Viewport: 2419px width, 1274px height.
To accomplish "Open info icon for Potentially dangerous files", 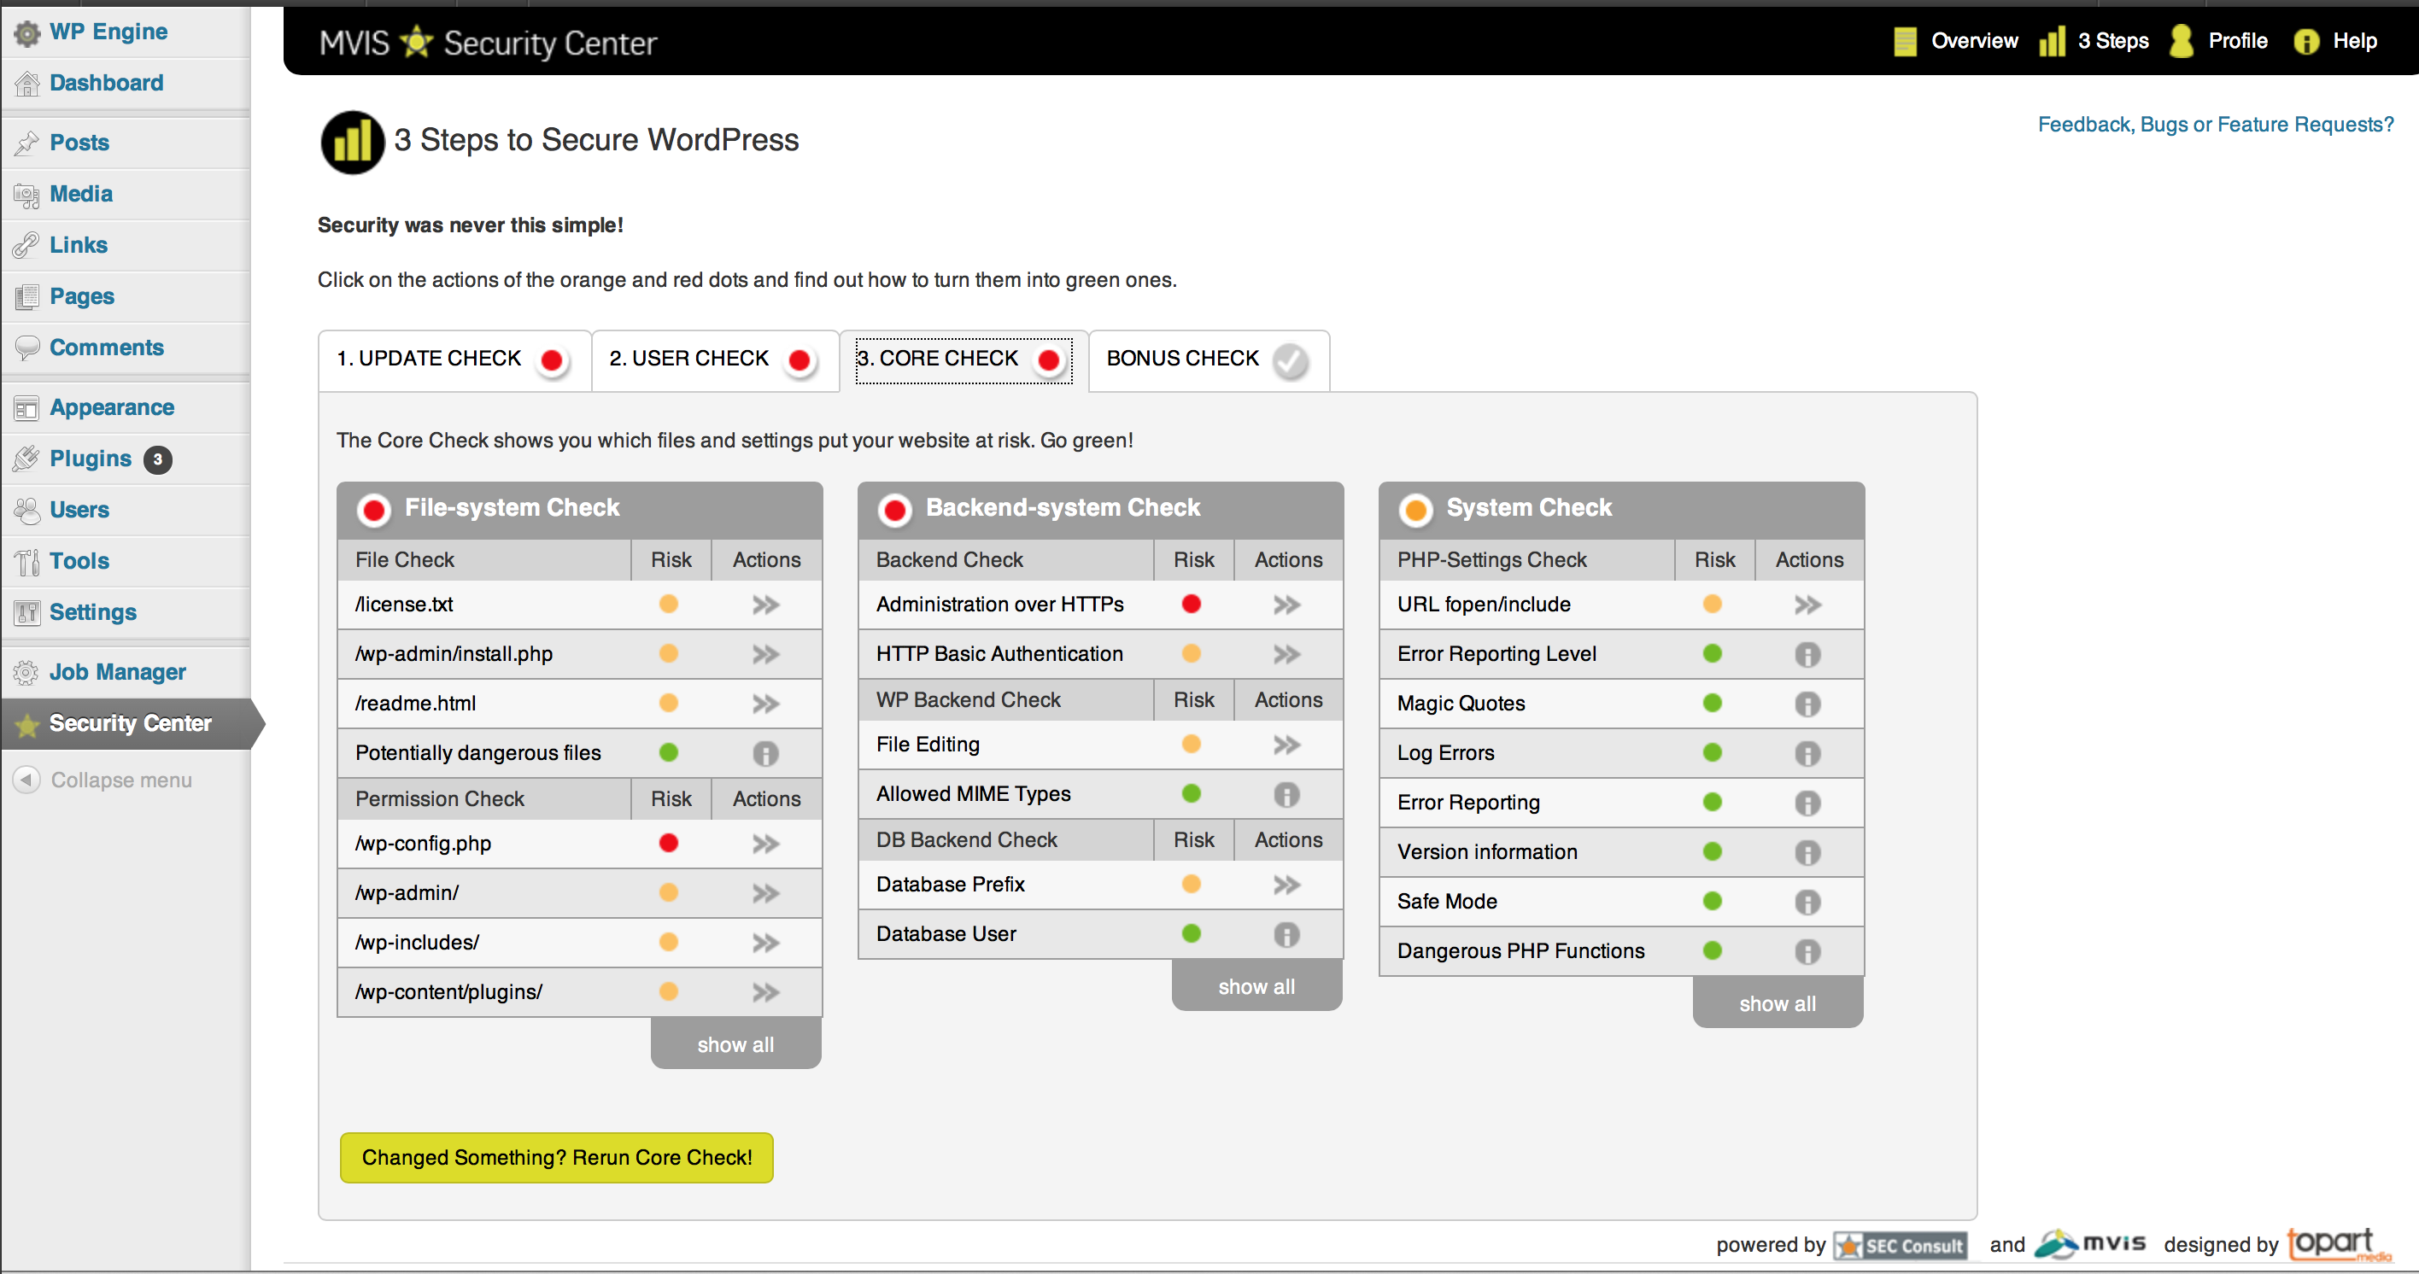I will pos(765,754).
